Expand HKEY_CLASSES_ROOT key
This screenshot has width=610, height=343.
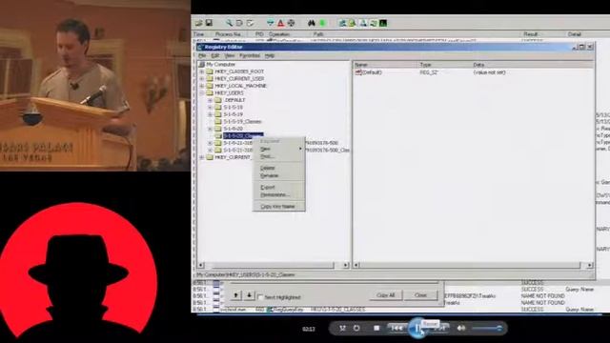[x=202, y=71]
